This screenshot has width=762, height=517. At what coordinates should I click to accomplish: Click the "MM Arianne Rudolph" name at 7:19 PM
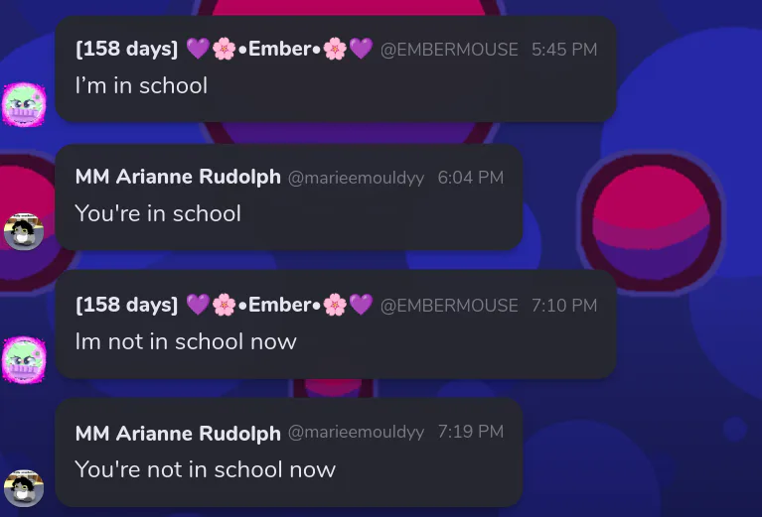(x=178, y=433)
